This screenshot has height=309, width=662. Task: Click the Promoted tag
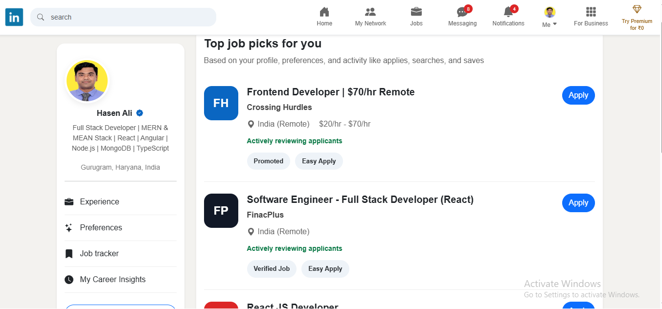pyautogui.click(x=269, y=161)
